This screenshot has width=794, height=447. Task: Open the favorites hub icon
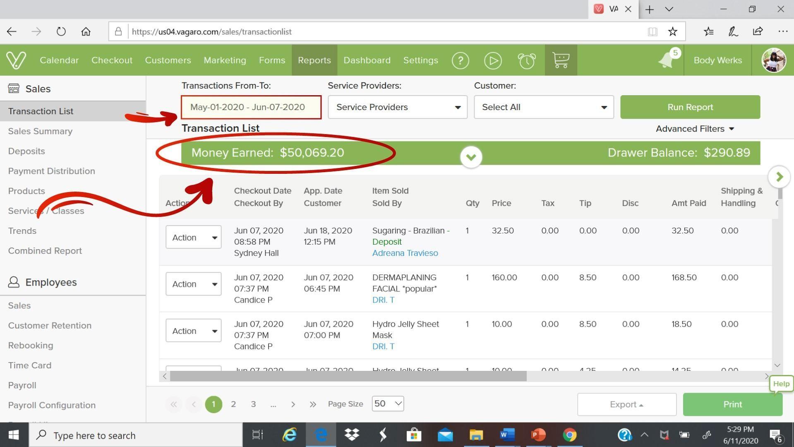point(708,31)
